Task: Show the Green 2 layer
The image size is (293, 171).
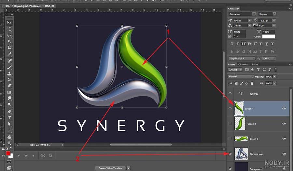Action: click(x=230, y=123)
